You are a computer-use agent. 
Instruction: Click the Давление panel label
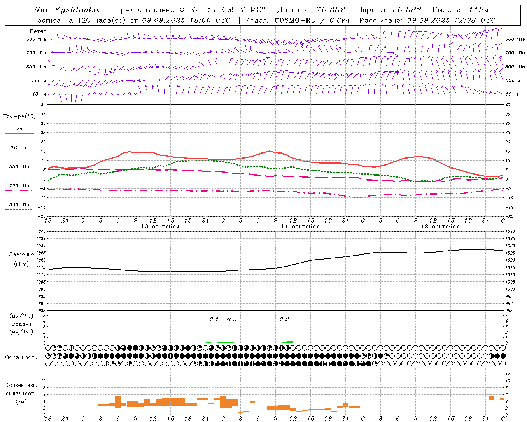pos(21,255)
